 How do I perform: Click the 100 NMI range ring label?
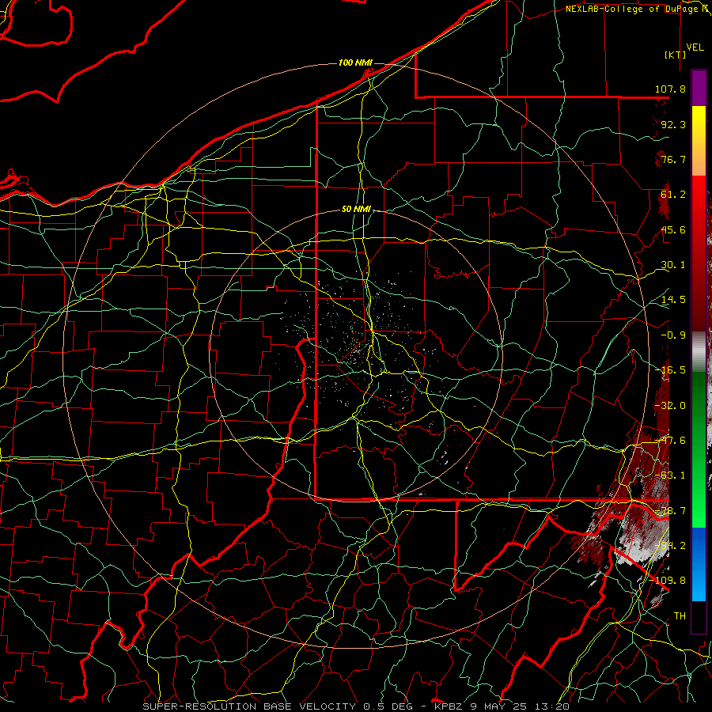point(355,62)
